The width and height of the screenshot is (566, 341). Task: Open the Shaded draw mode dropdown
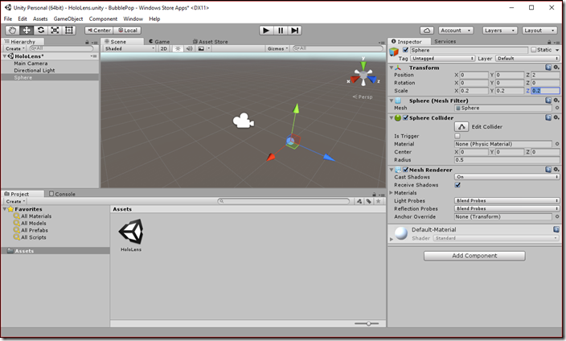click(129, 48)
